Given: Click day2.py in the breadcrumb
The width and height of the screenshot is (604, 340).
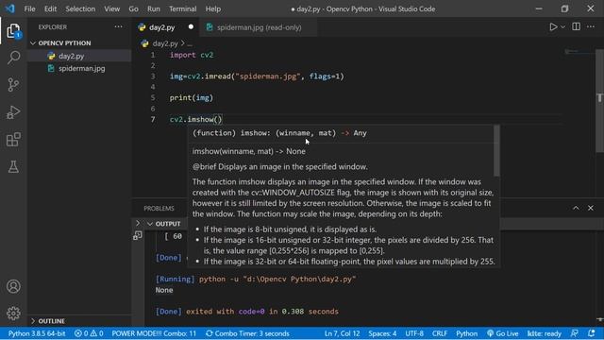Looking at the screenshot, I should pyautogui.click(x=165, y=43).
